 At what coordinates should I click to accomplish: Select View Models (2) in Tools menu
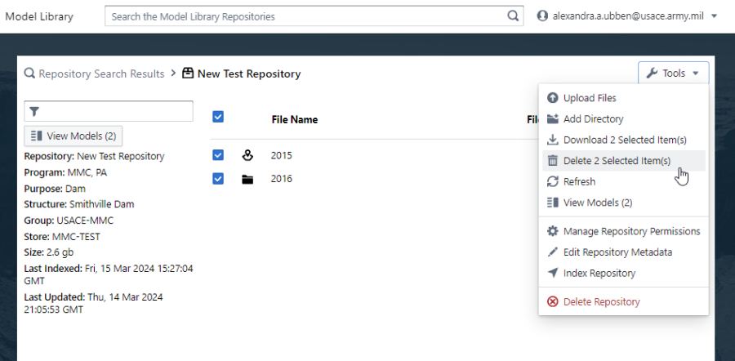[597, 203]
